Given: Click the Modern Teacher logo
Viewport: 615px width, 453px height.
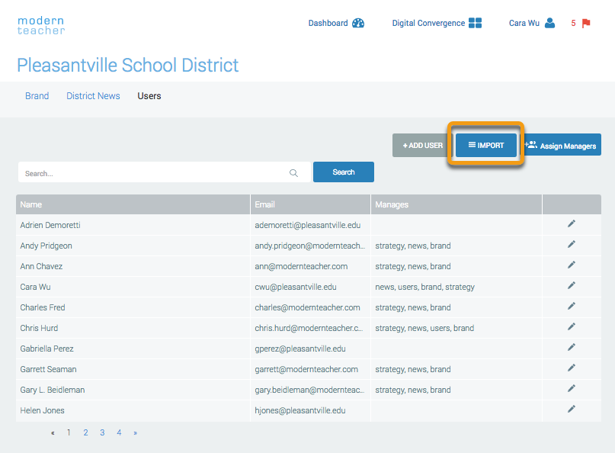Looking at the screenshot, I should click(x=41, y=25).
